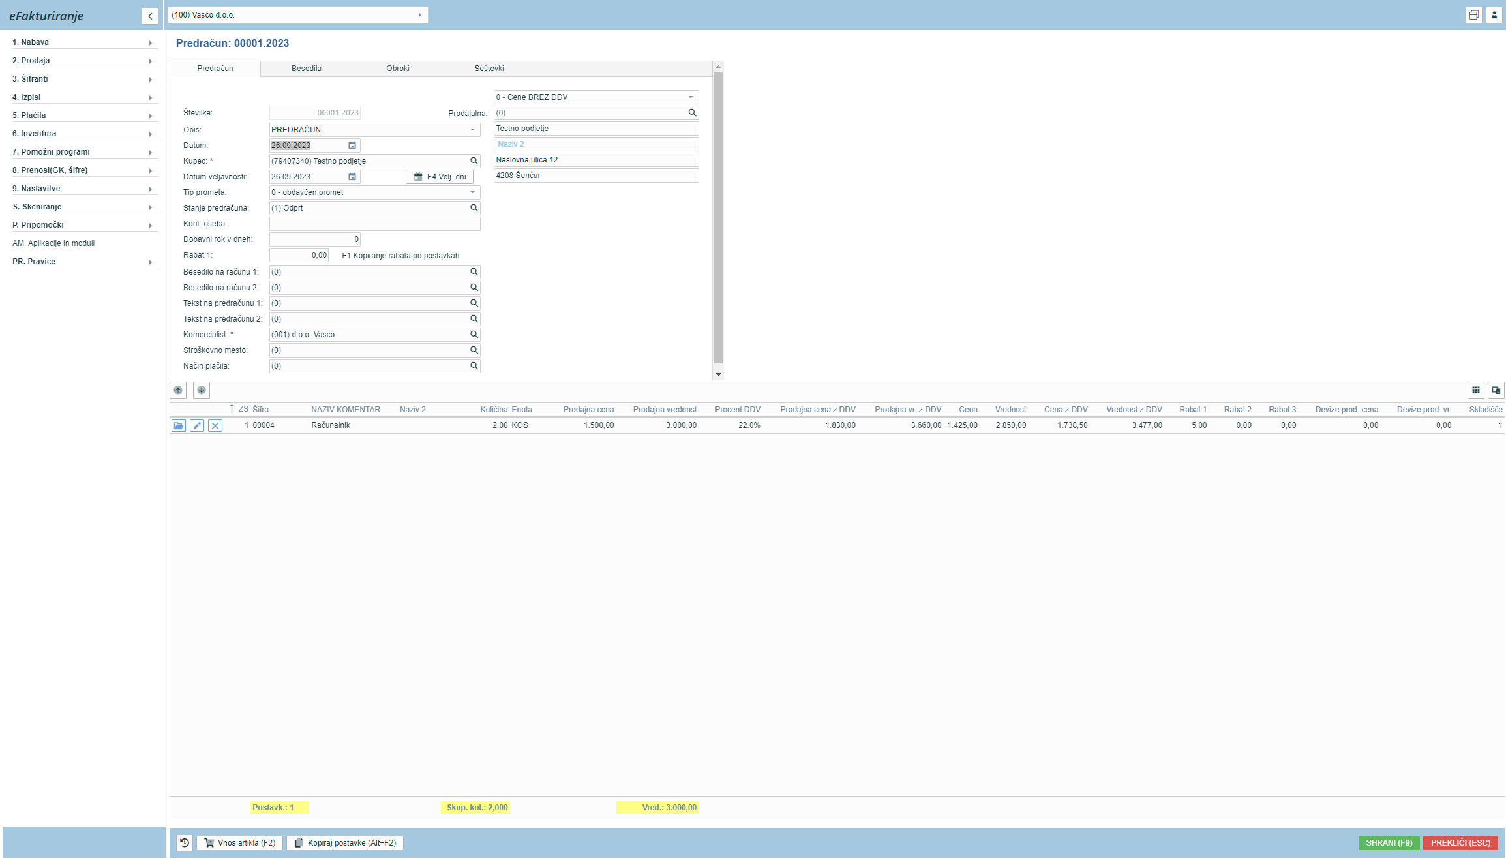Expand the 2. Prodaja menu
The image size is (1506, 858).
tap(85, 61)
